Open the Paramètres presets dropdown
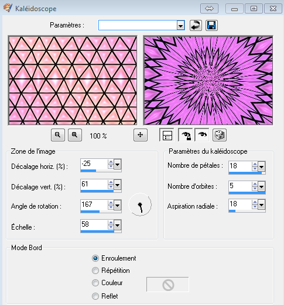Viewport: 284px width, 305px height. point(181,25)
